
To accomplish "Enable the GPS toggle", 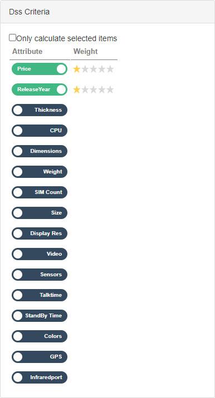I will pyautogui.click(x=40, y=357).
